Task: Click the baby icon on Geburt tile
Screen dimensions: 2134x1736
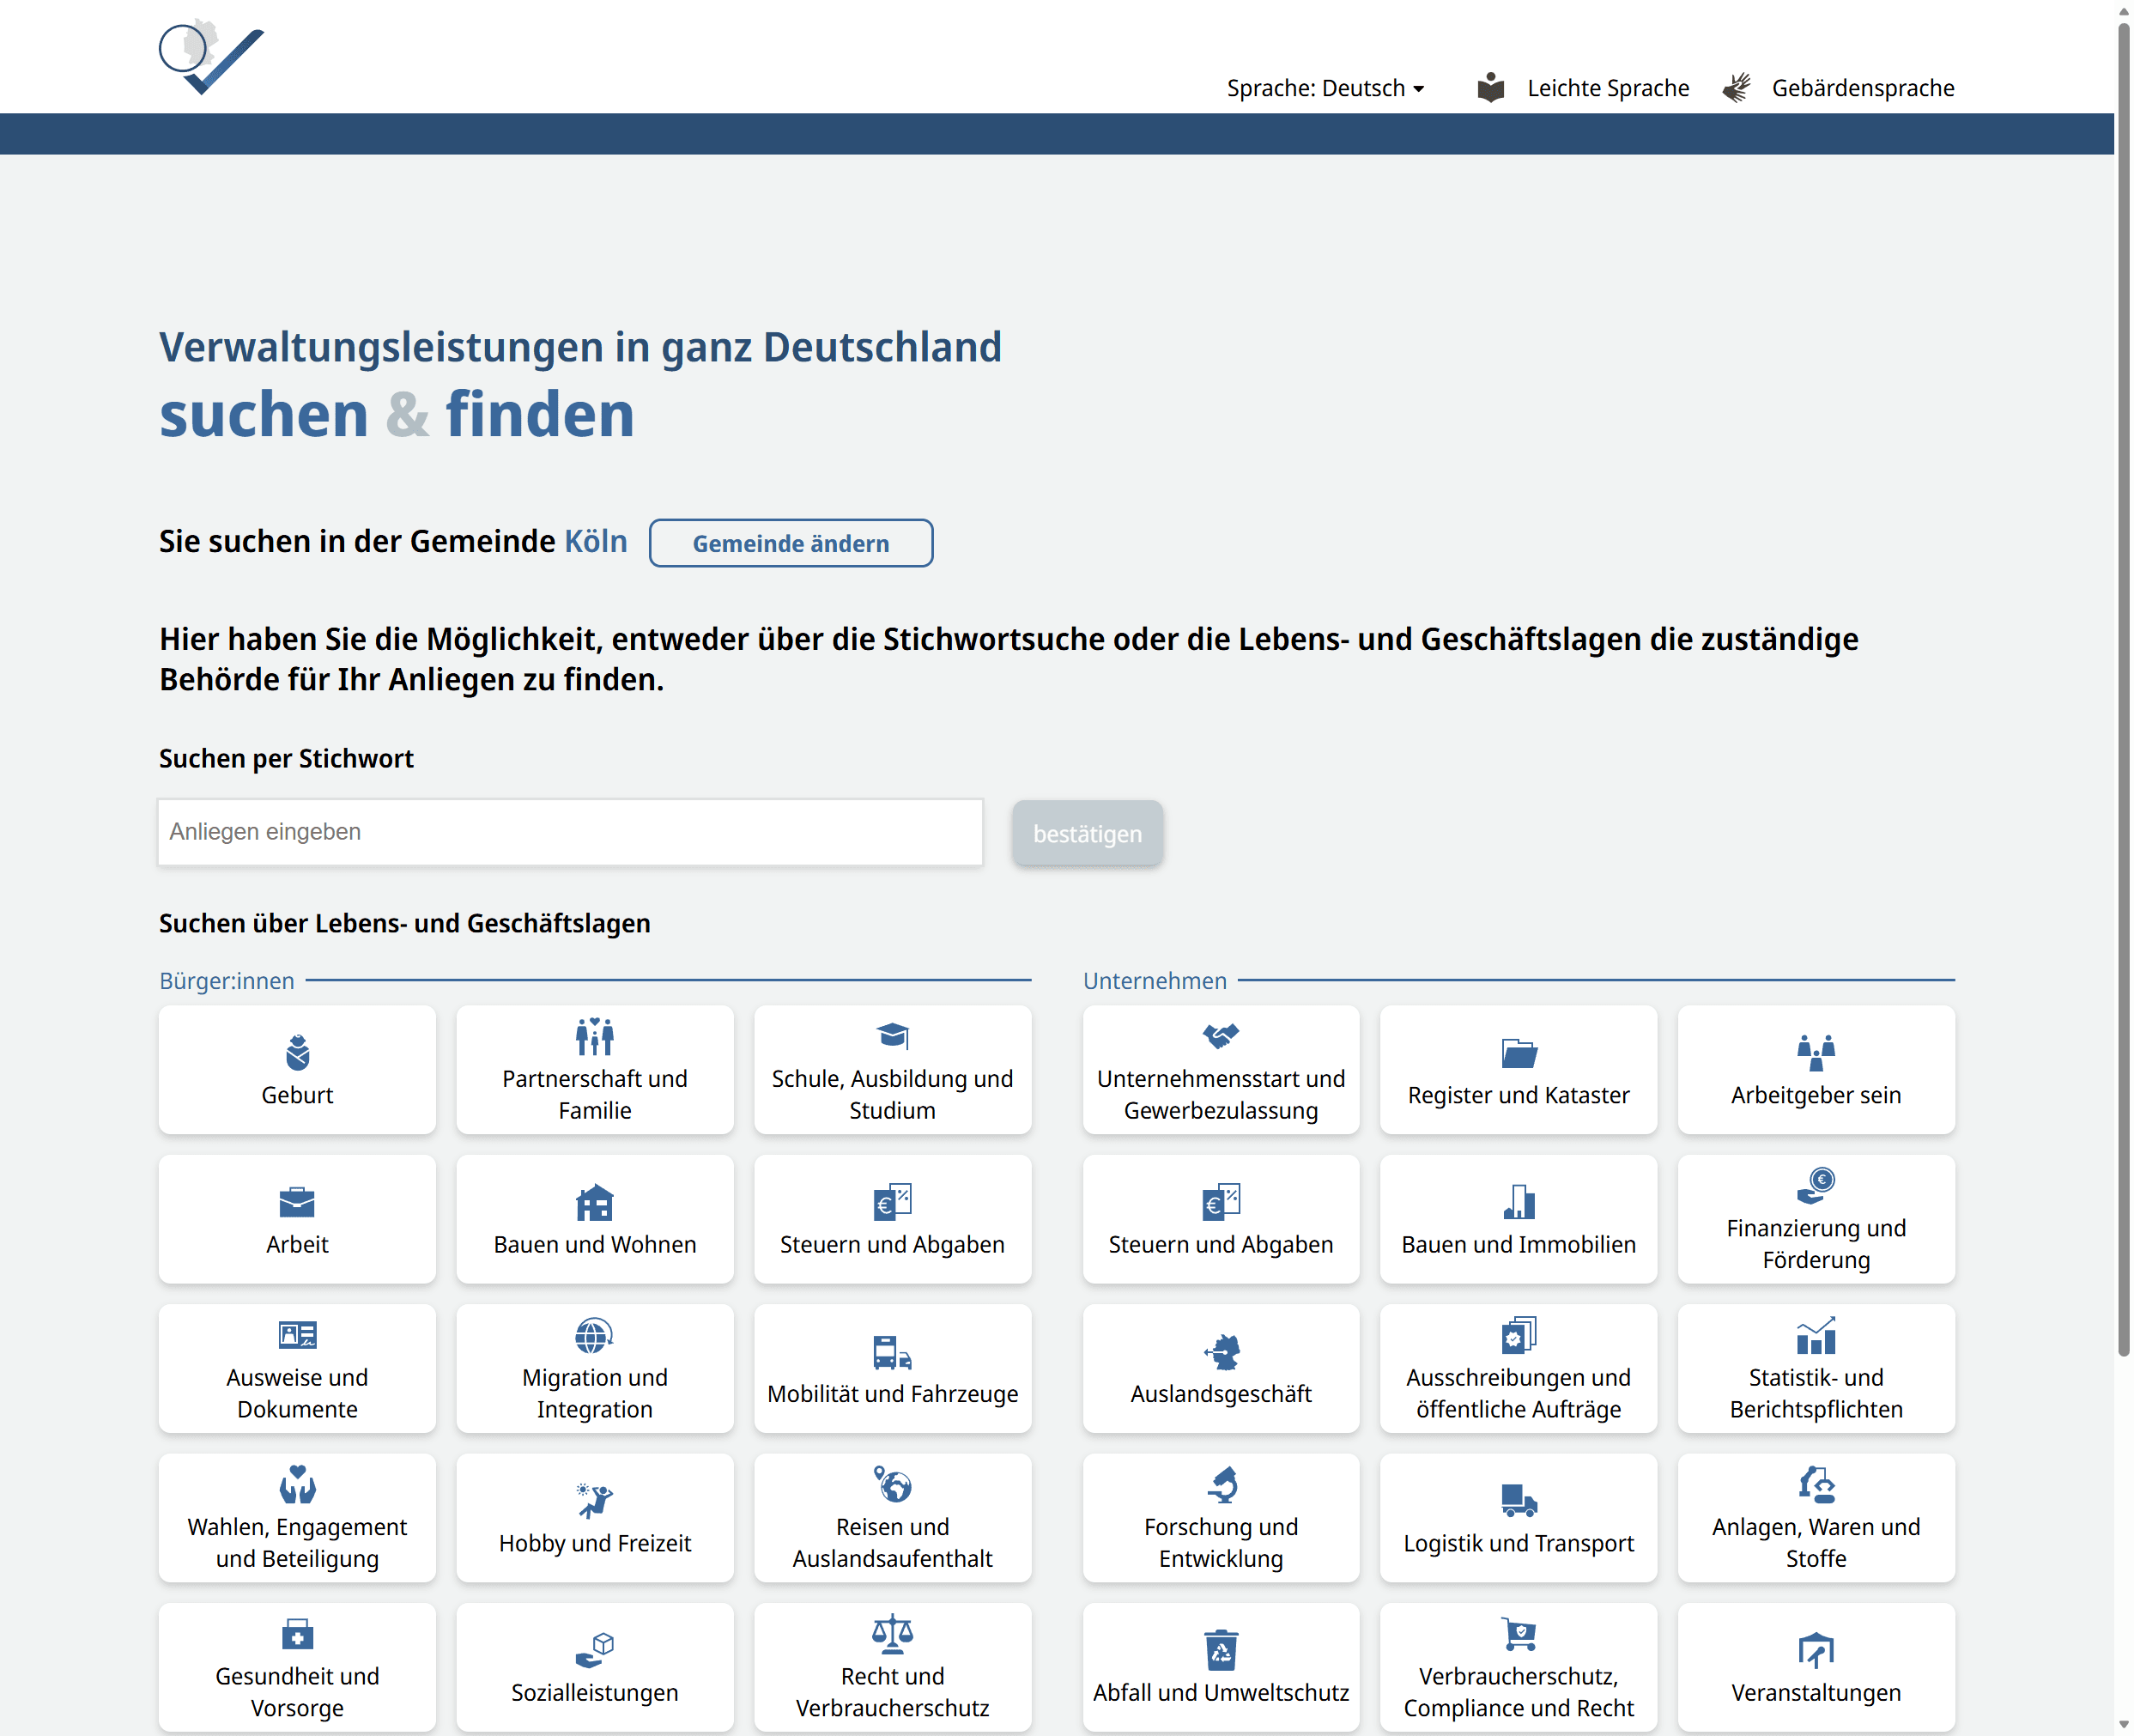Action: 297,1052
